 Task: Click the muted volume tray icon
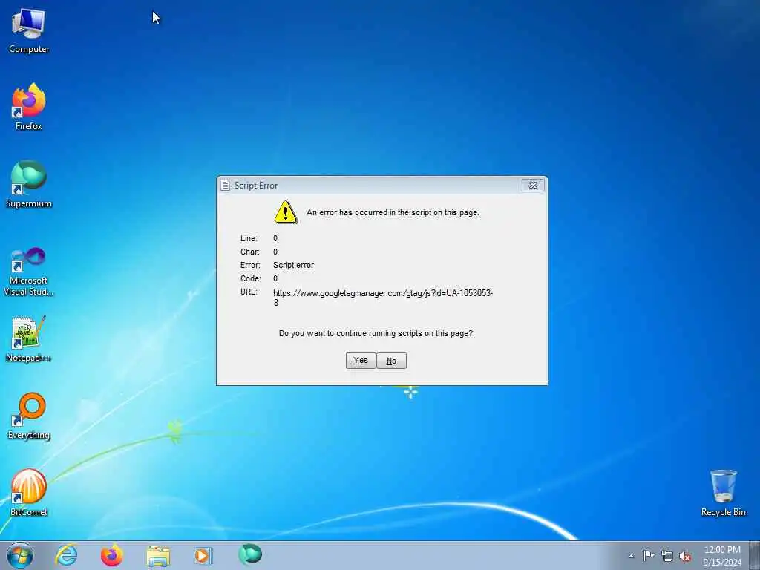click(x=685, y=557)
